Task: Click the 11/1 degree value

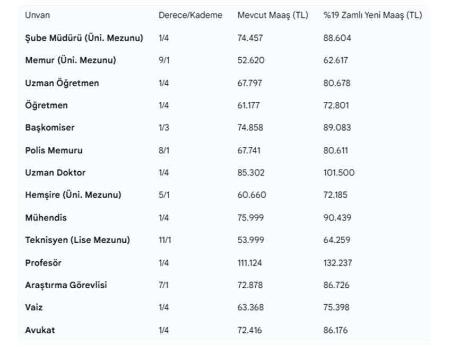Action: click(166, 240)
